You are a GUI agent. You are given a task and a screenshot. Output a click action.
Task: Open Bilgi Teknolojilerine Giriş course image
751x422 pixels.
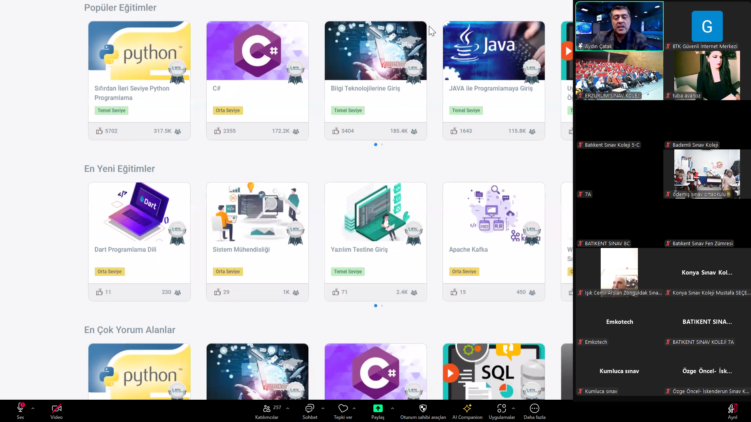coord(376,51)
